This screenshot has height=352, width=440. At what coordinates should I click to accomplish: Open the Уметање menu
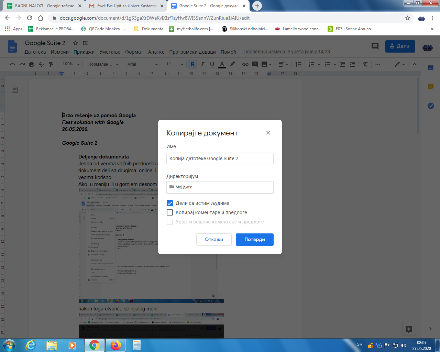[x=110, y=52]
